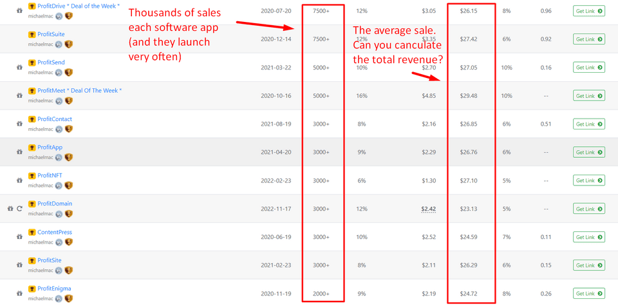Image resolution: width=618 pixels, height=306 pixels.
Task: Click the yellow trophy icon beside ProfitSuite
Action: (32, 35)
